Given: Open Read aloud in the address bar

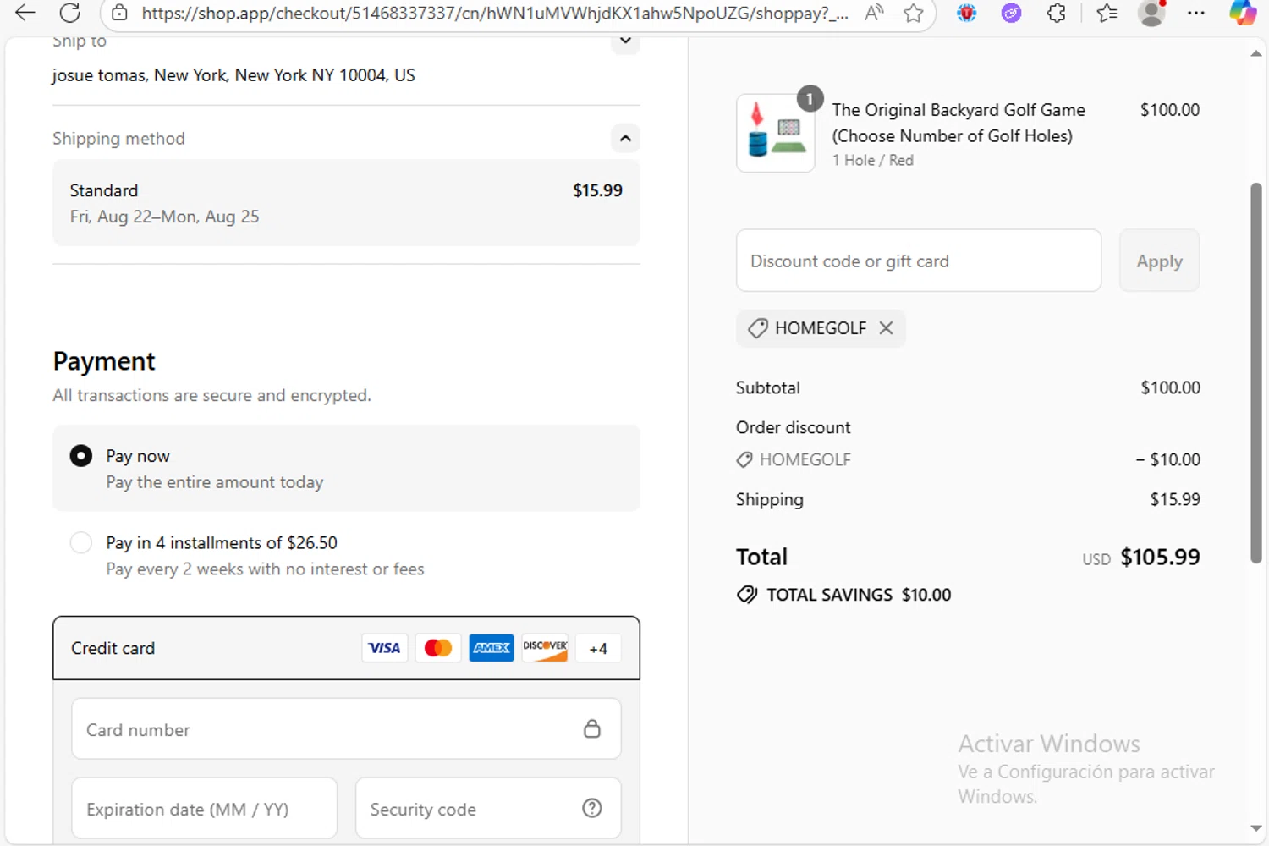Looking at the screenshot, I should (874, 13).
